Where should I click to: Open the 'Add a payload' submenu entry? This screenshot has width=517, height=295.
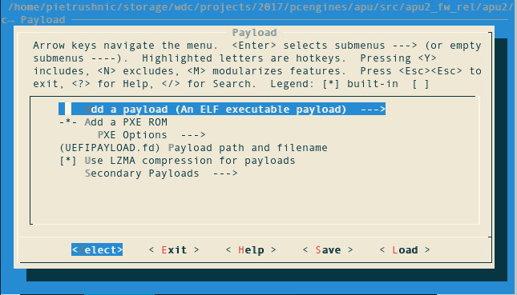(222, 110)
